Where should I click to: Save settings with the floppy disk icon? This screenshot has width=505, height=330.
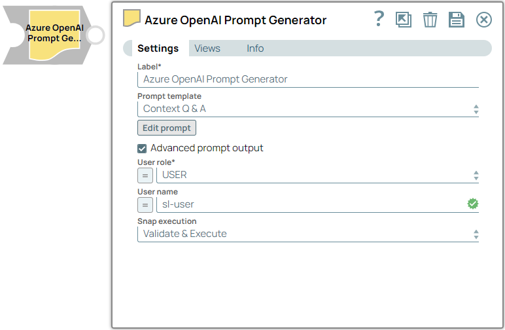coord(457,20)
